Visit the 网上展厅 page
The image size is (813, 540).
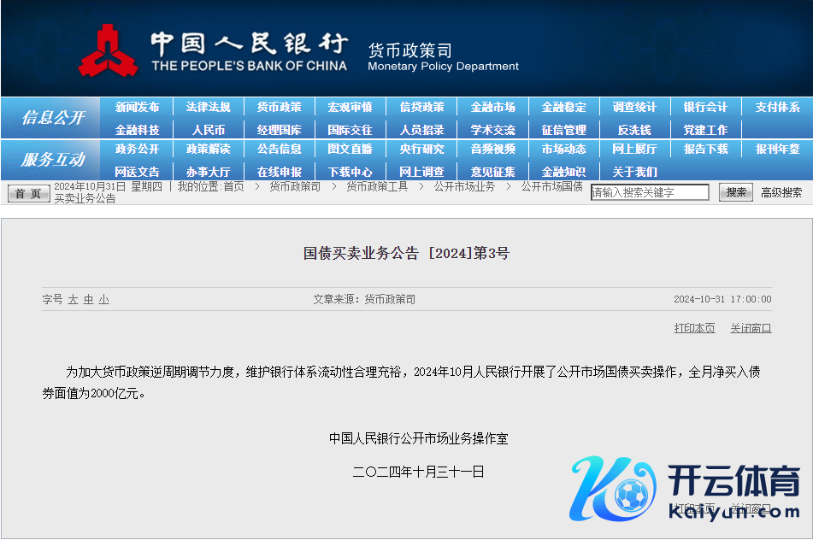pos(634,150)
